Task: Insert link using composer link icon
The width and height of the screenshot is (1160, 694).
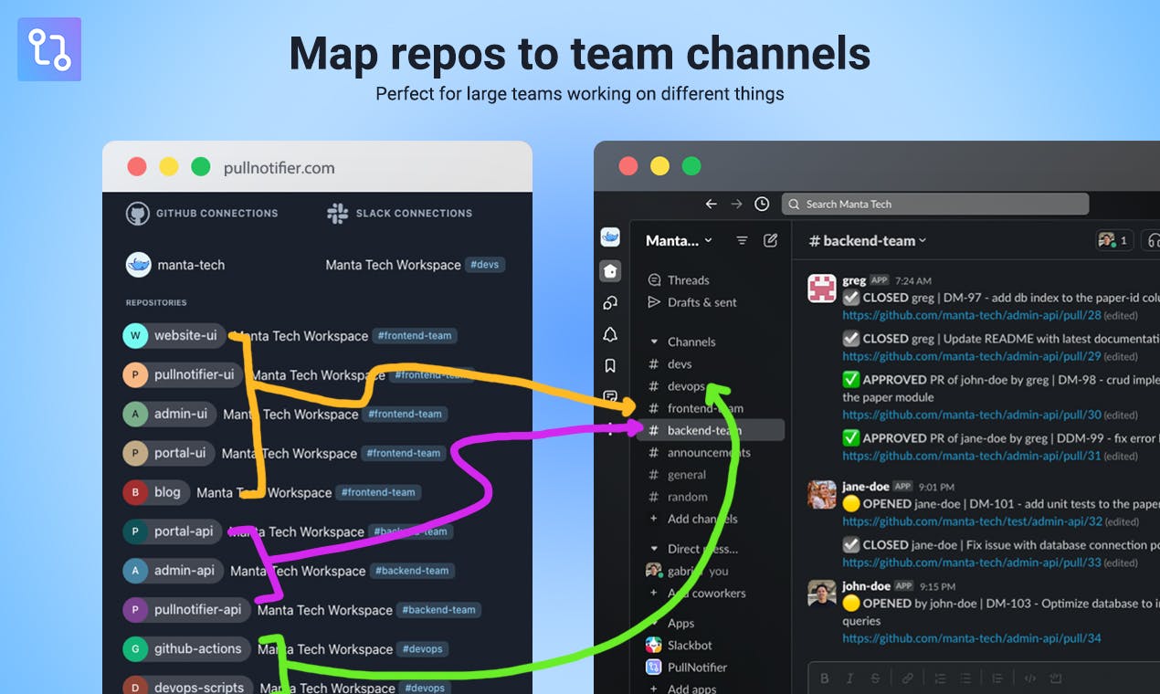Action: pos(907,678)
